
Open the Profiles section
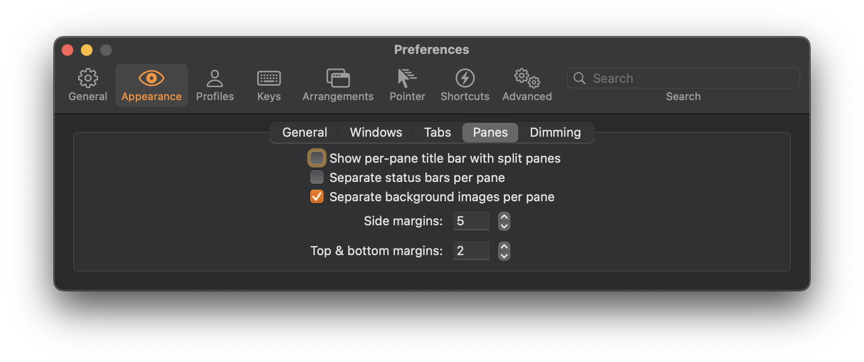pyautogui.click(x=215, y=85)
